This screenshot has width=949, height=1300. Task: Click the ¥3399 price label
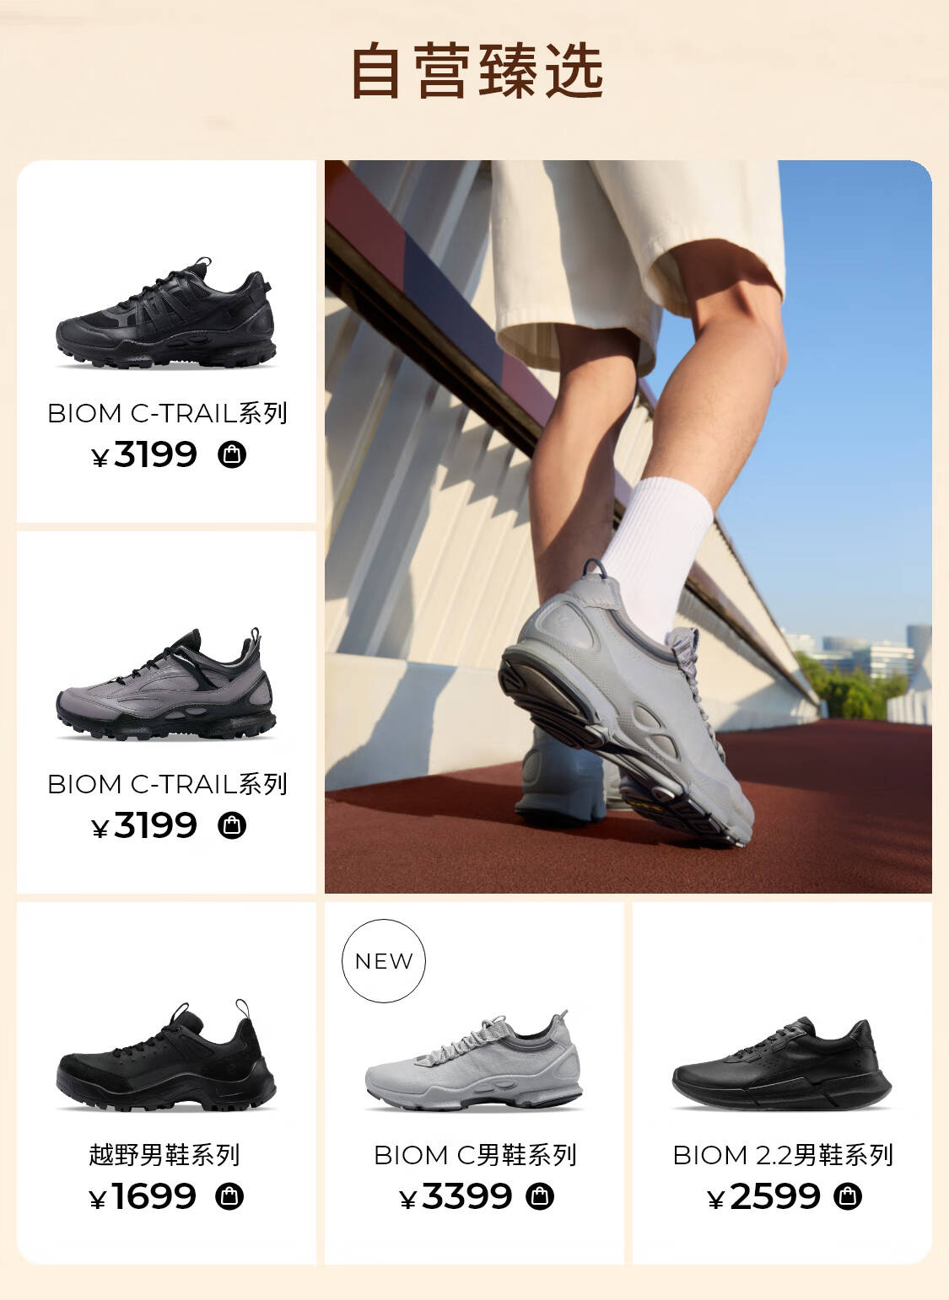[456, 1196]
